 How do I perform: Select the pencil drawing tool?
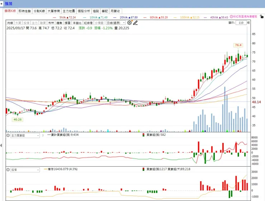click(135, 23)
